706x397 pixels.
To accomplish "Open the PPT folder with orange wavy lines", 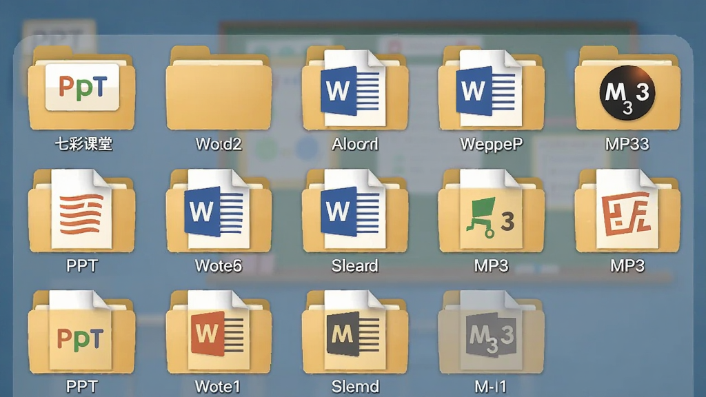I will coord(81,210).
